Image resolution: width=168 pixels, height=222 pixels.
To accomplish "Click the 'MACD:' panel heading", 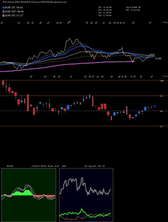I will [10, 166].
